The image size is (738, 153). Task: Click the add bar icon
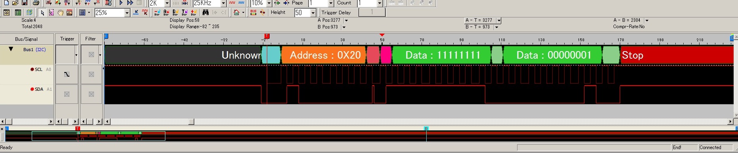(x=194, y=13)
